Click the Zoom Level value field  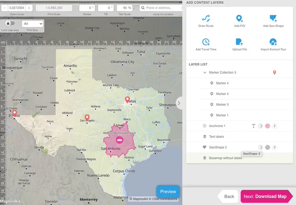pos(17,8)
